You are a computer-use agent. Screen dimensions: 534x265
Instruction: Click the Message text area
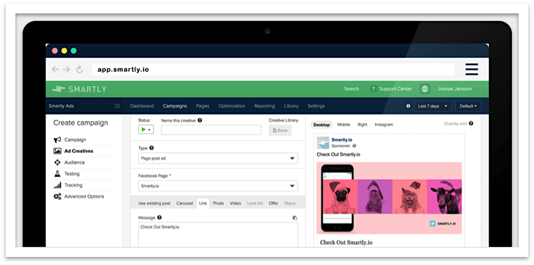(218, 235)
